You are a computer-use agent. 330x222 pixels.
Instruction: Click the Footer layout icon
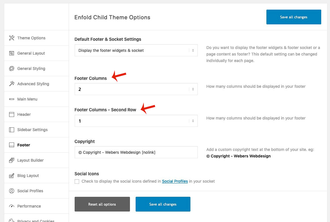point(12,145)
